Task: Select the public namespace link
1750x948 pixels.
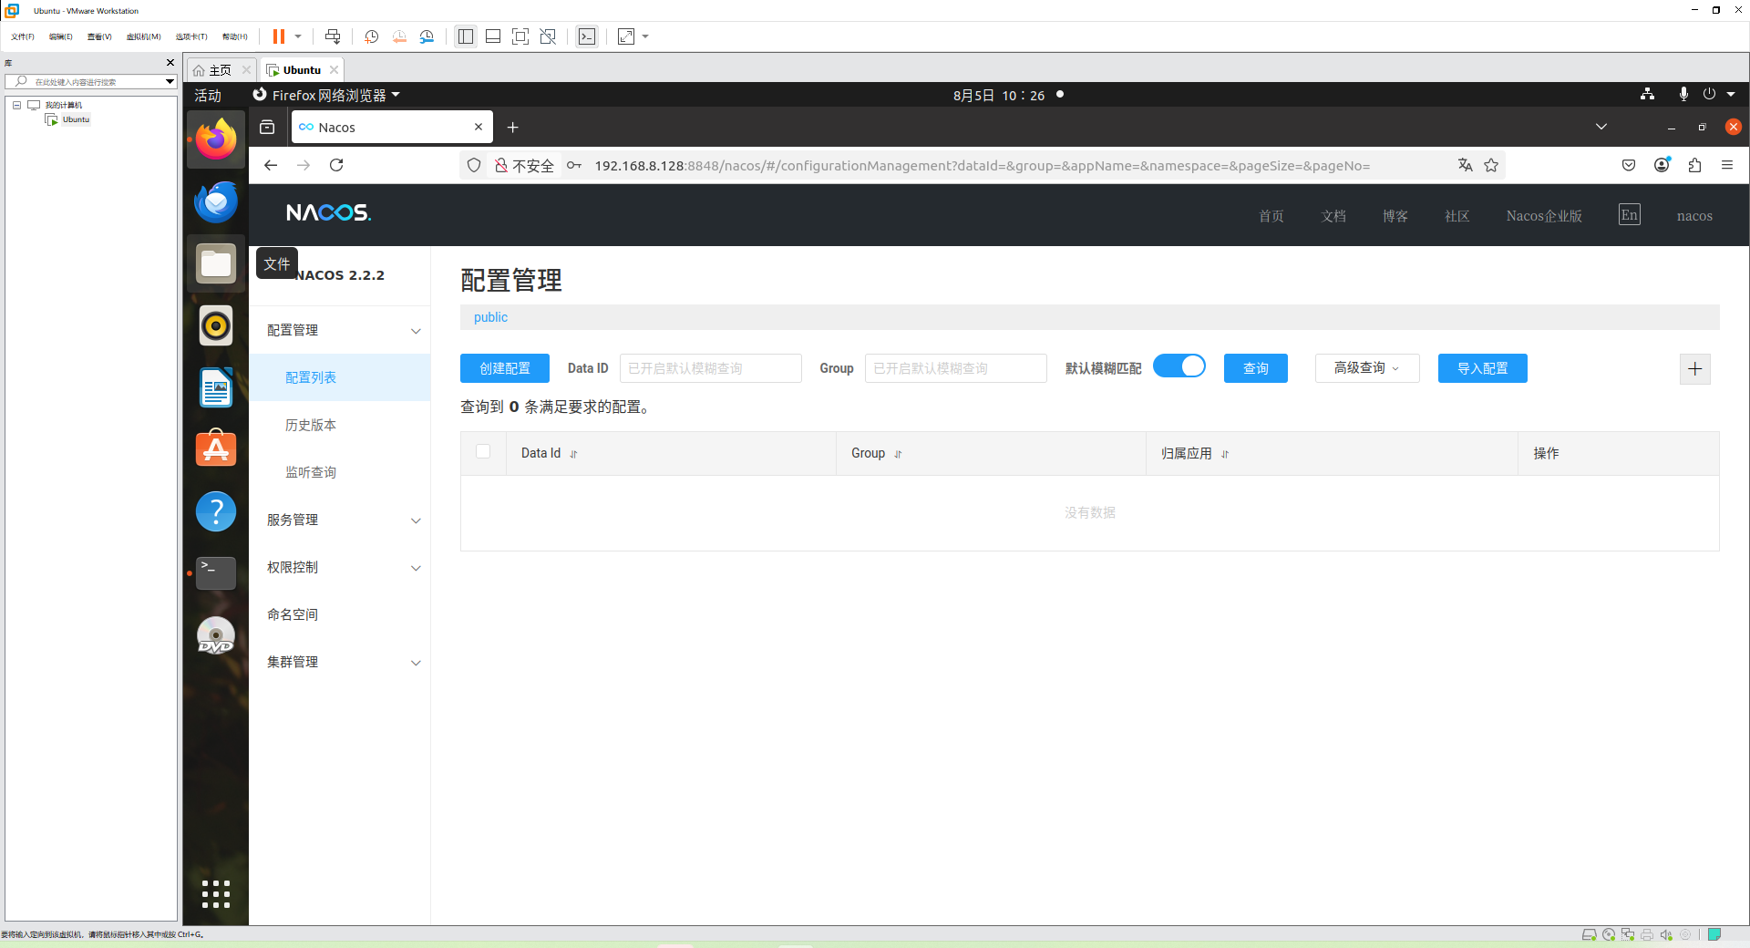Action: [490, 317]
